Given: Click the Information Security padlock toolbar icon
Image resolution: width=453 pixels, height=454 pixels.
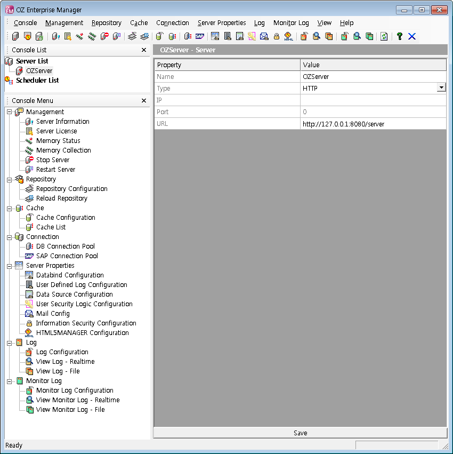Looking at the screenshot, I should click(x=276, y=36).
